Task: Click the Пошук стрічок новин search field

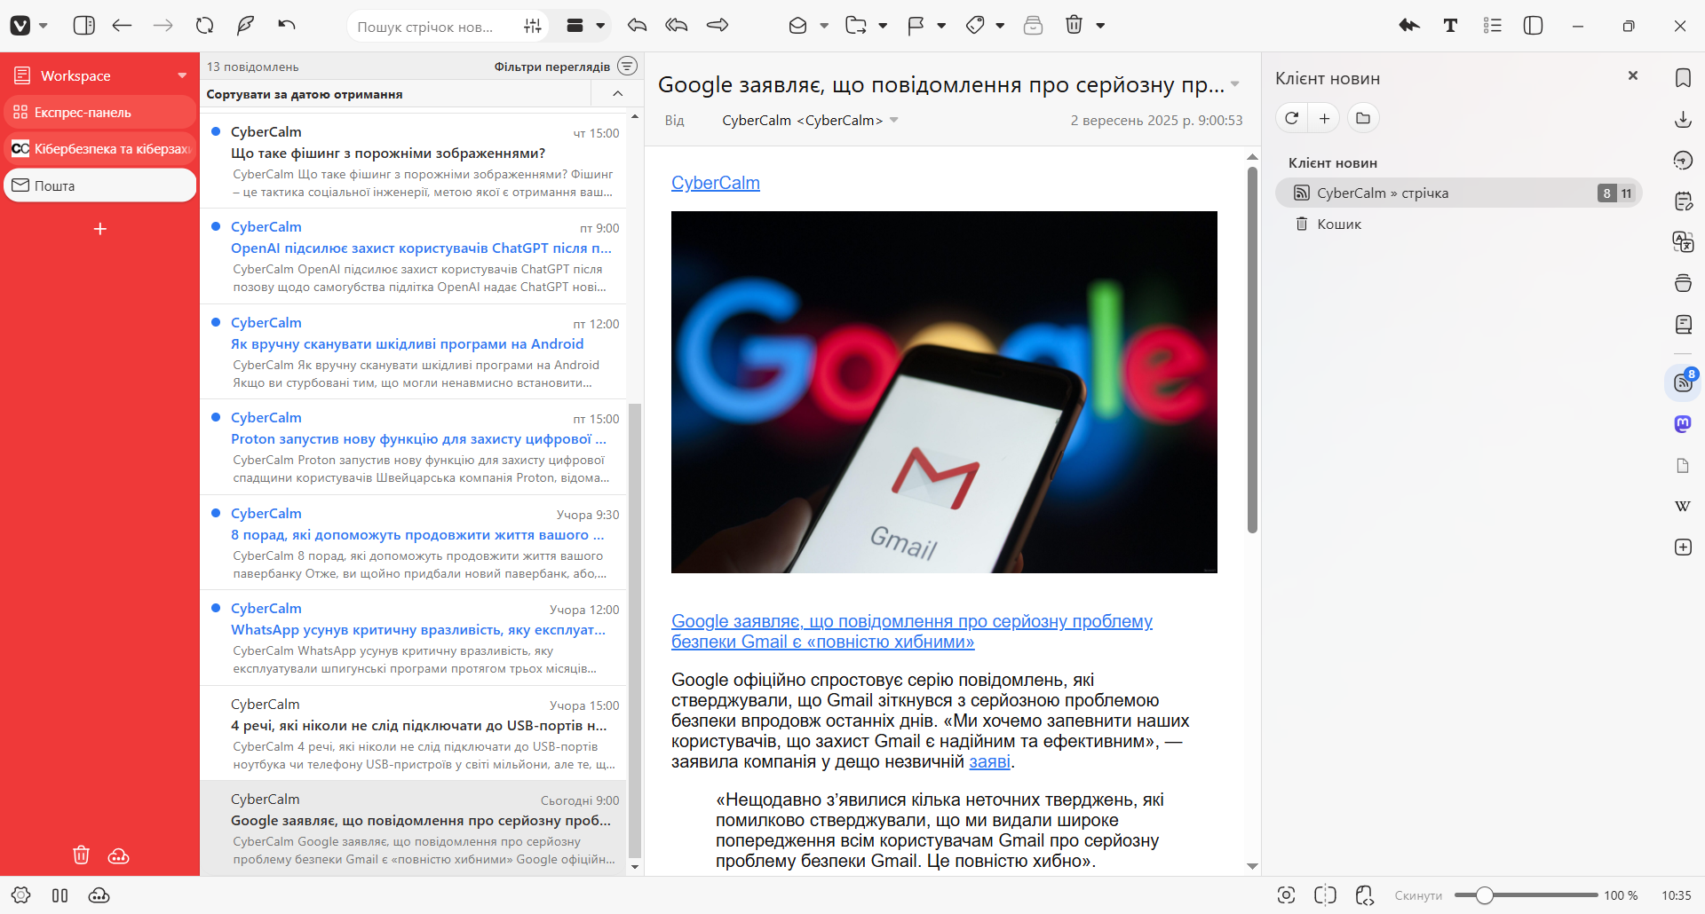Action: coord(426,27)
